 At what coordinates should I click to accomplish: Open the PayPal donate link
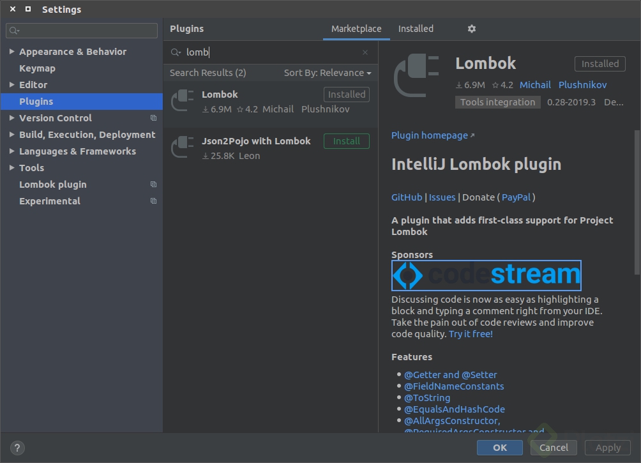tap(516, 197)
